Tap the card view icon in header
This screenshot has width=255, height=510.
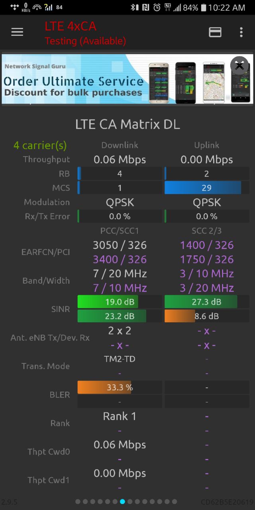click(215, 32)
